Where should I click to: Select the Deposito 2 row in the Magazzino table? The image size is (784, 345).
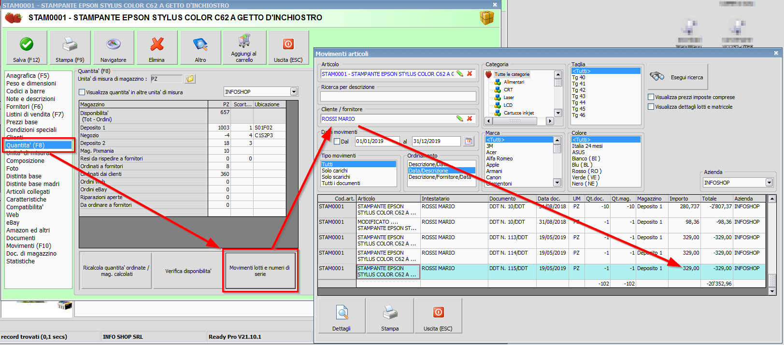pos(183,143)
